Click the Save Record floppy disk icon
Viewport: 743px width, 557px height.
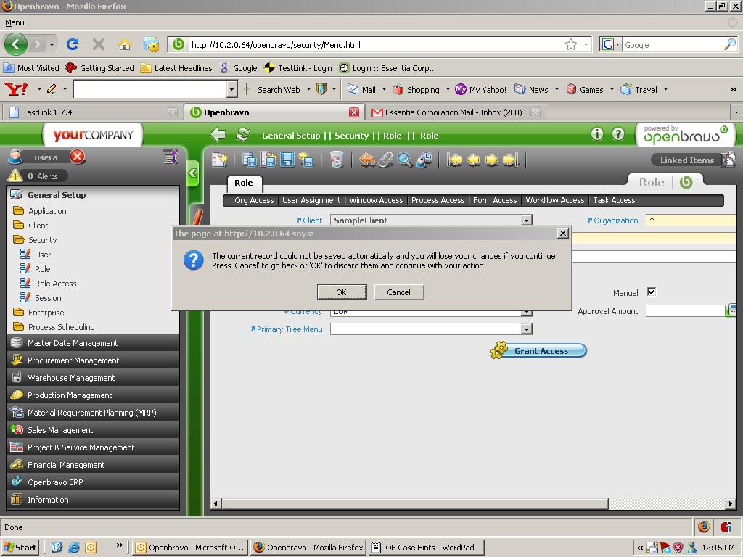point(287,160)
